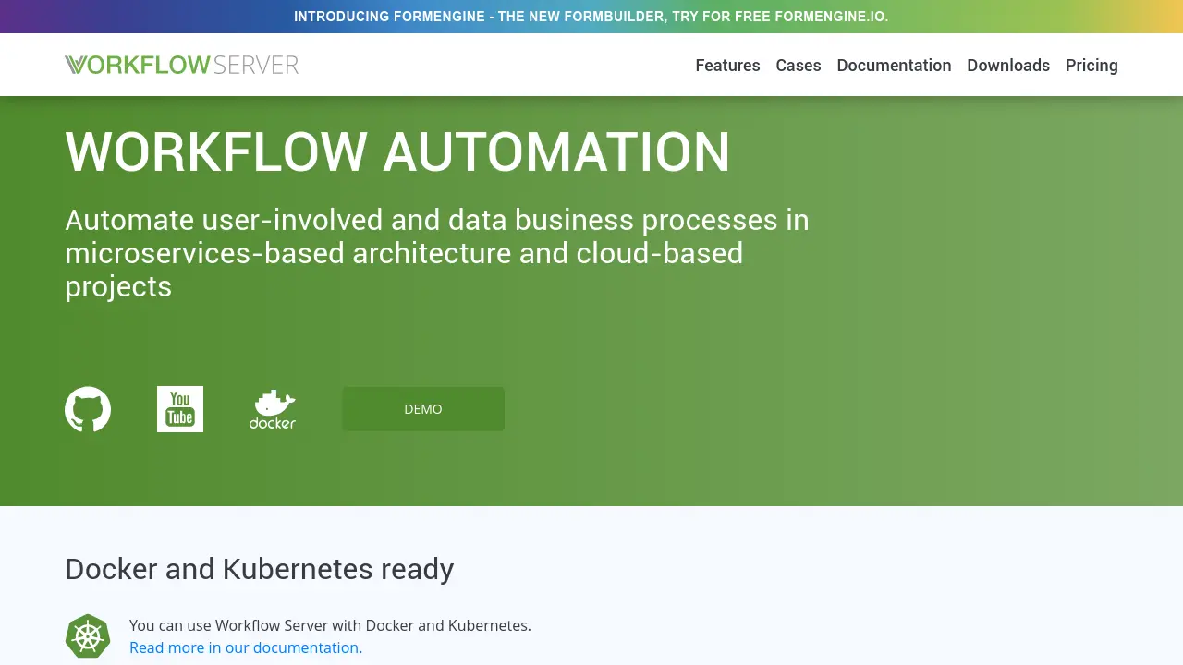This screenshot has width=1183, height=665.
Task: Click the Workflow Server logo
Action: pos(182,65)
